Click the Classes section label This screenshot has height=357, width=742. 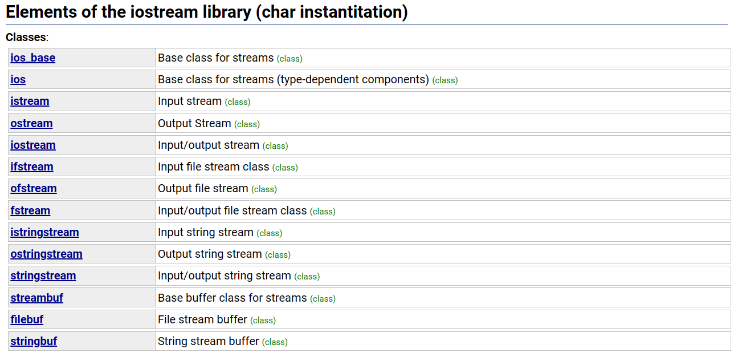[x=24, y=37]
